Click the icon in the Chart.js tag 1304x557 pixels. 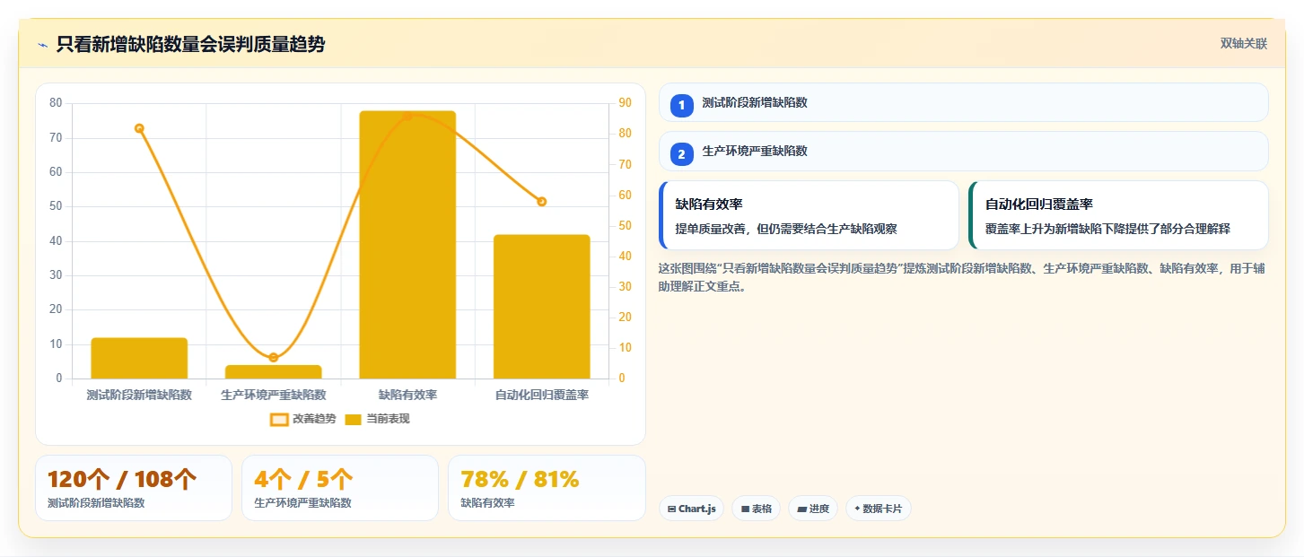coord(671,509)
